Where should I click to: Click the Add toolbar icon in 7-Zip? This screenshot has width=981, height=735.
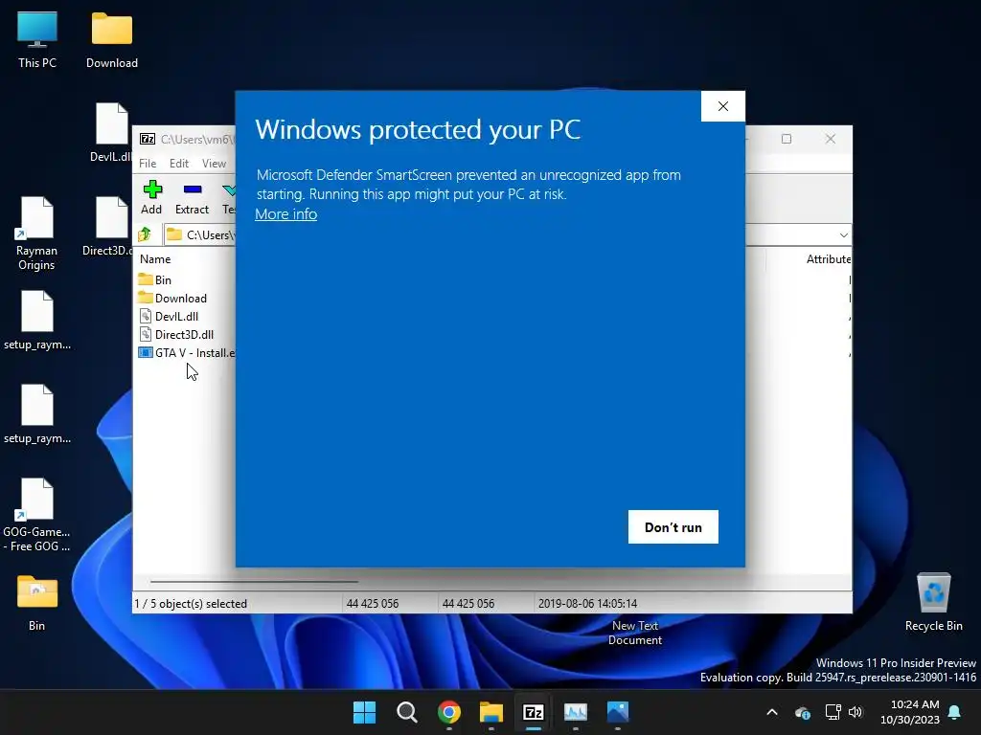(x=151, y=197)
